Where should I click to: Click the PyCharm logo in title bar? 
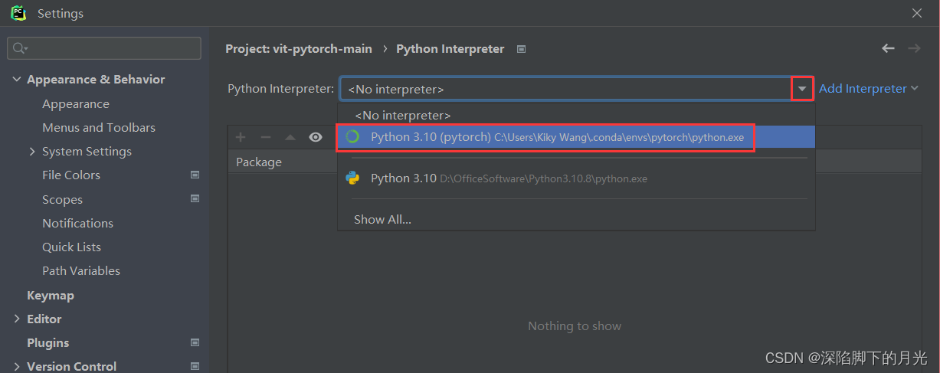(x=18, y=13)
